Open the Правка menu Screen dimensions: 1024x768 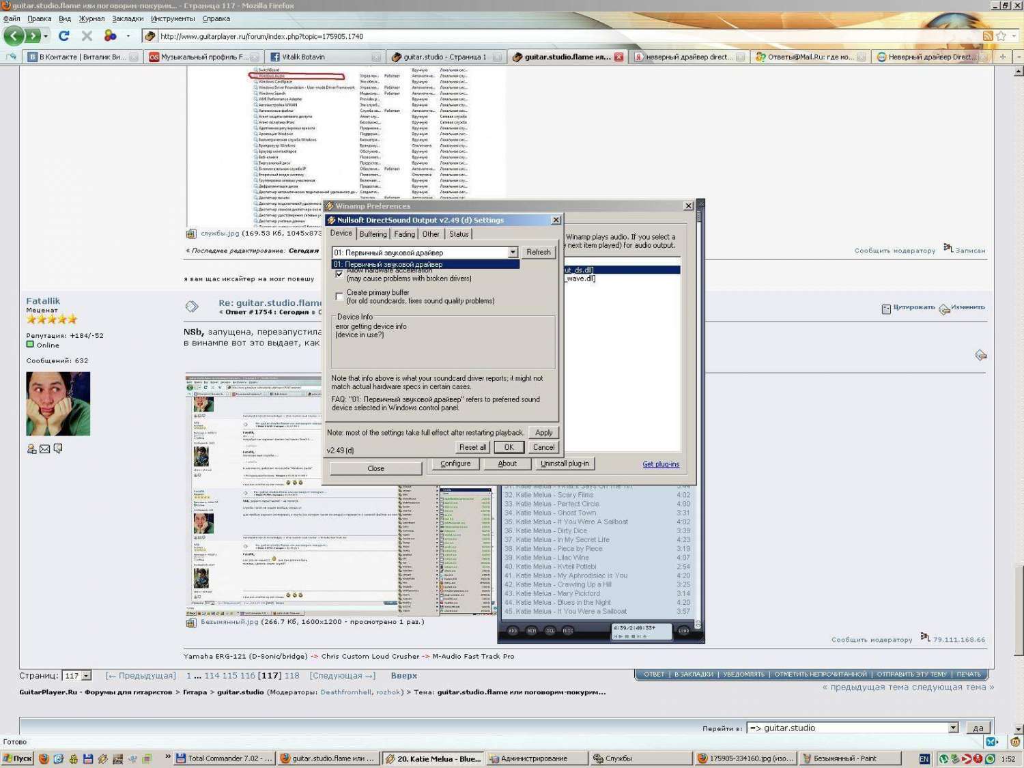(40, 18)
